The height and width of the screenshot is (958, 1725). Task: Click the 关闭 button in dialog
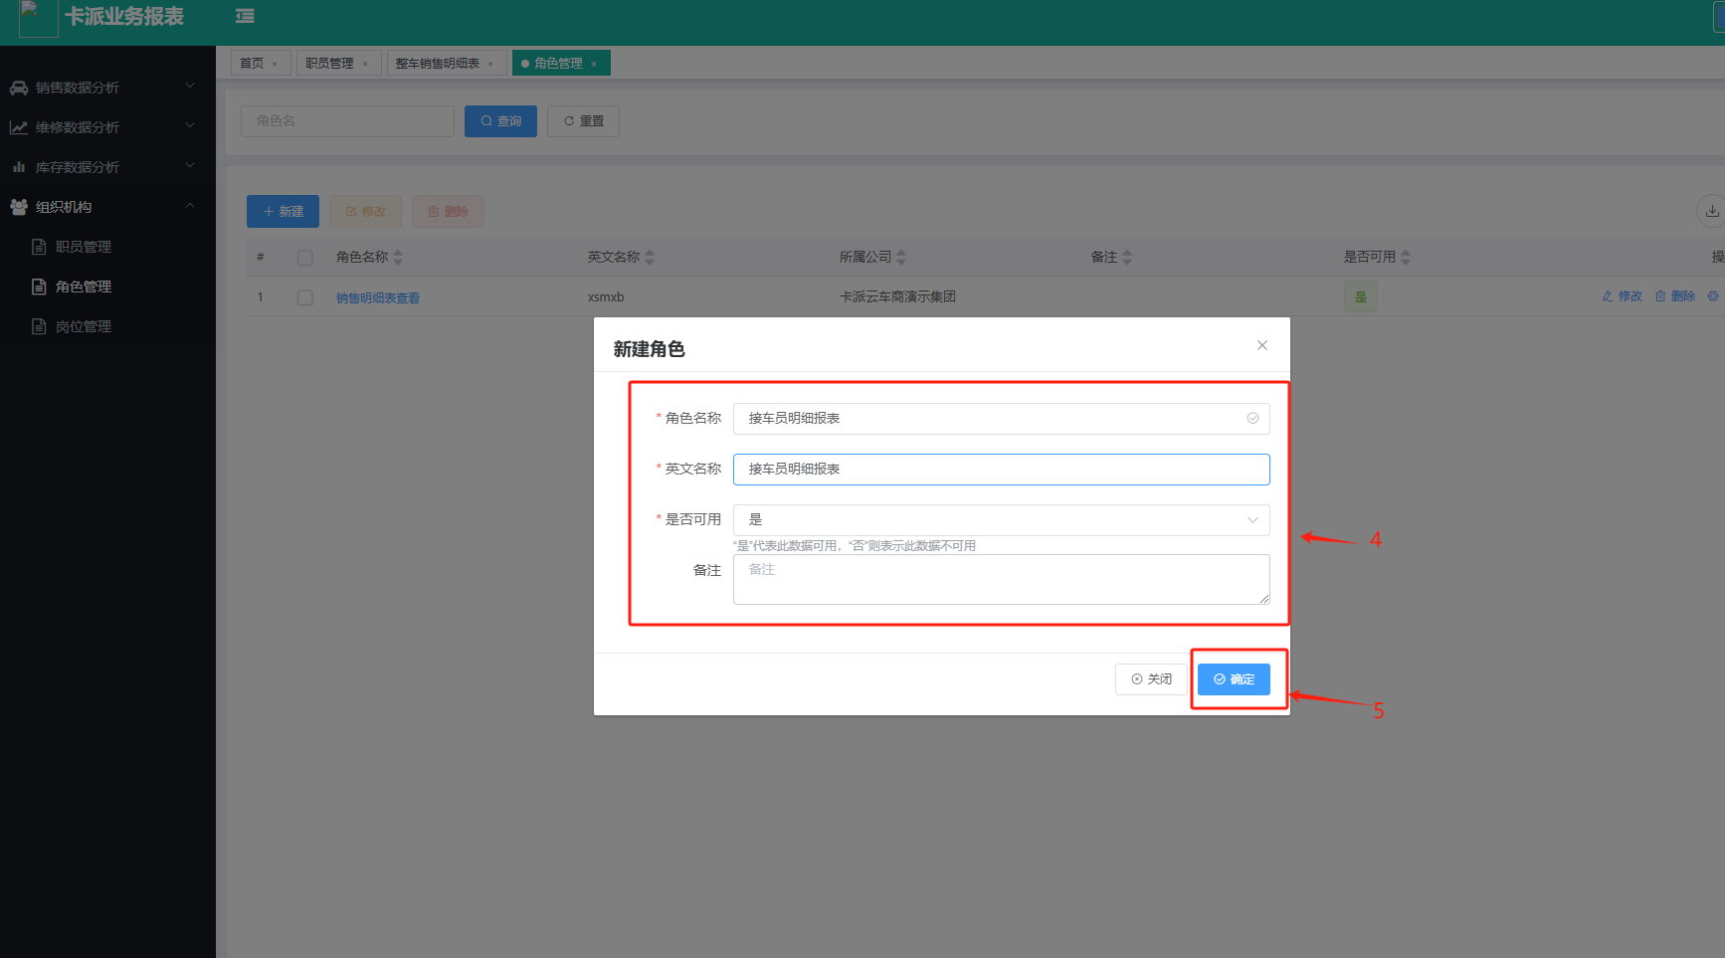pyautogui.click(x=1151, y=679)
